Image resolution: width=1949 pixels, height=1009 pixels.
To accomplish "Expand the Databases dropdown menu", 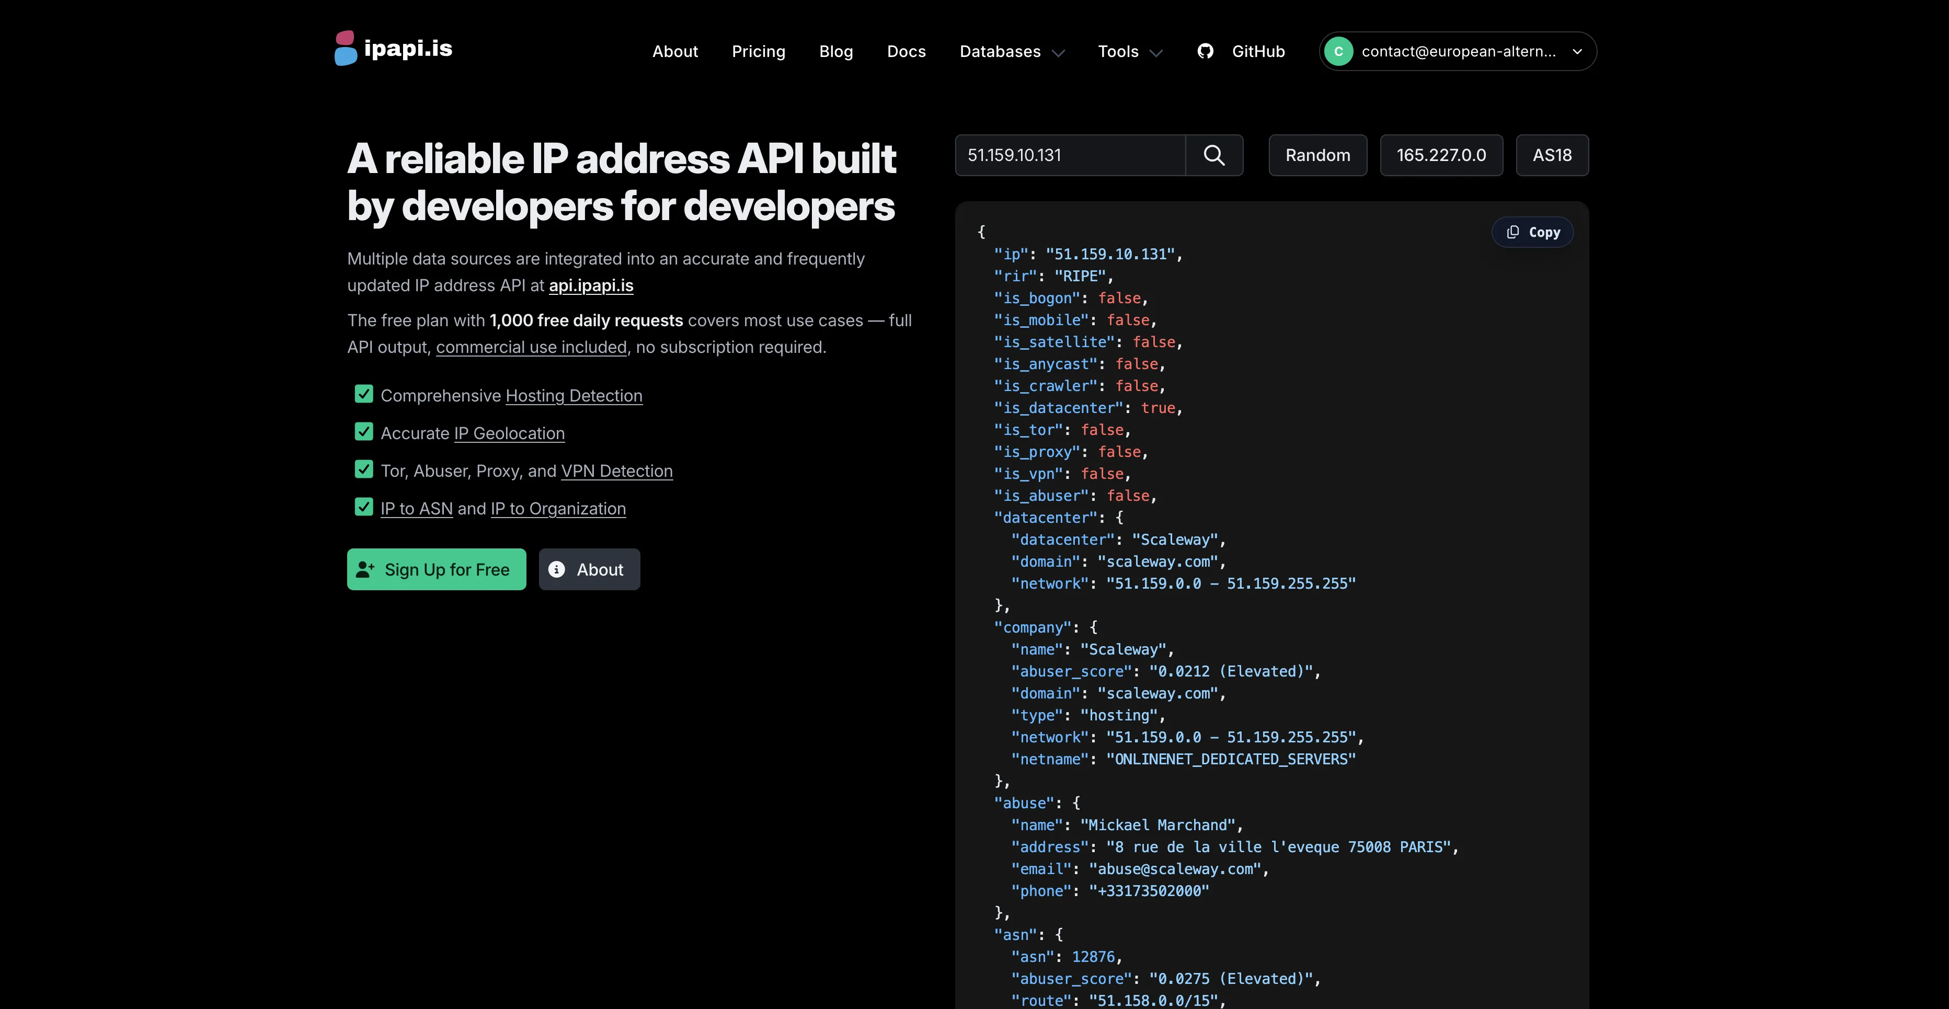I will (x=1012, y=51).
